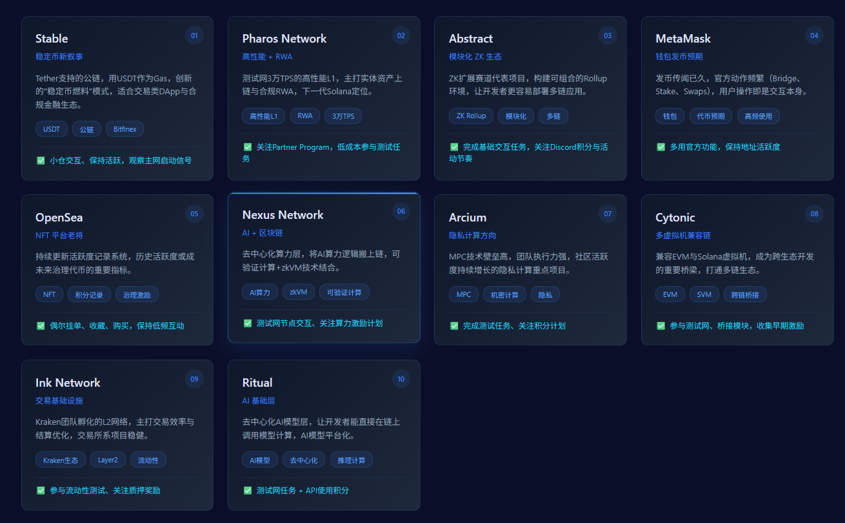Click the 06 badge on Nexus Network card
Viewport: 845px width, 523px height.
[401, 211]
